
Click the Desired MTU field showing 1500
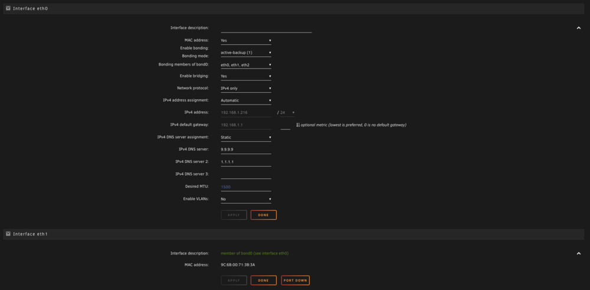pyautogui.click(x=245, y=187)
